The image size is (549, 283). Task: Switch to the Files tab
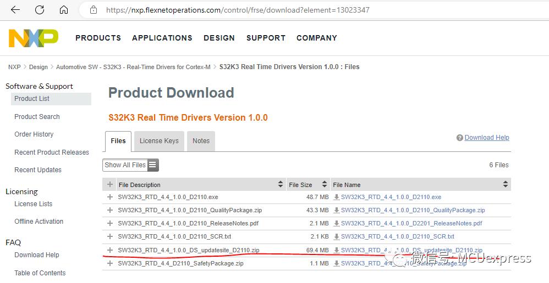tap(118, 141)
